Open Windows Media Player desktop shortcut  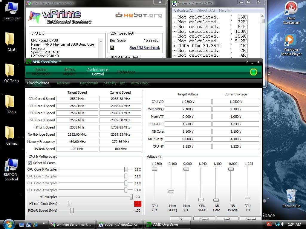291,45
